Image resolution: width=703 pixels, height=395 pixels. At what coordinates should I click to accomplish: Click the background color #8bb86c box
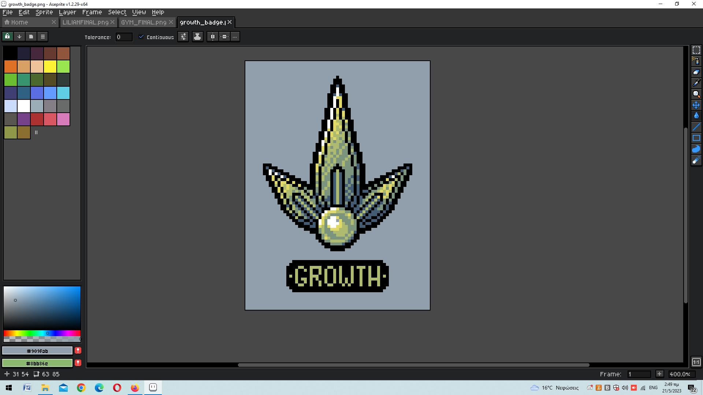click(x=37, y=363)
